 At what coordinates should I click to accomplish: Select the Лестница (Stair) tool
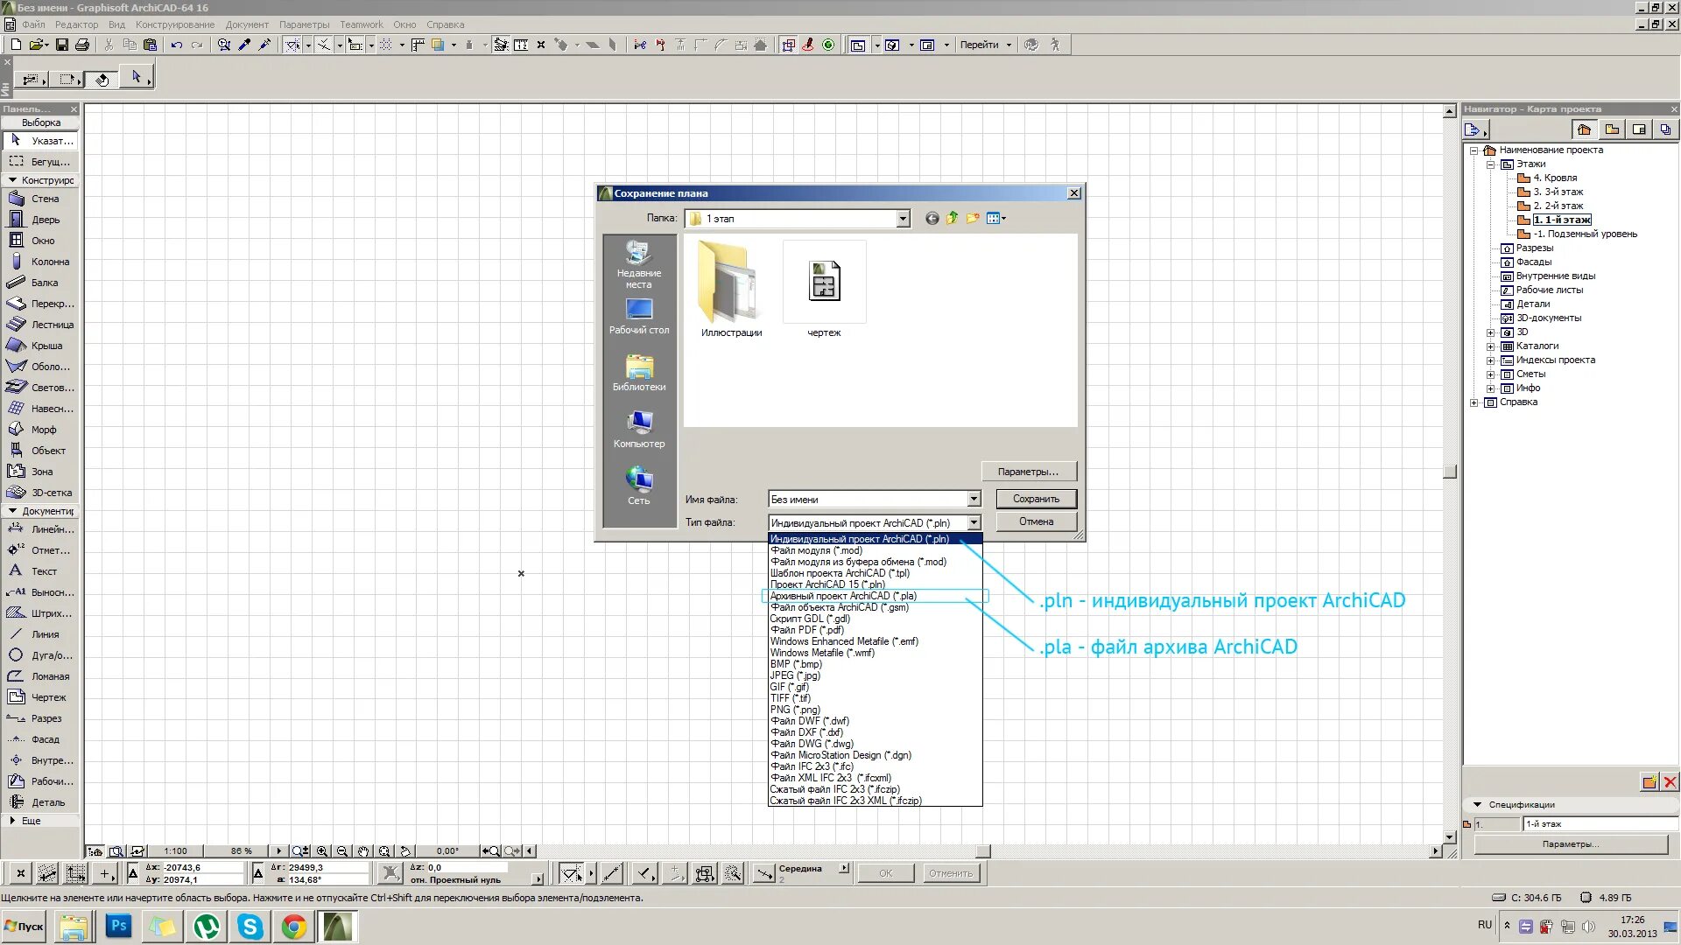tap(40, 325)
